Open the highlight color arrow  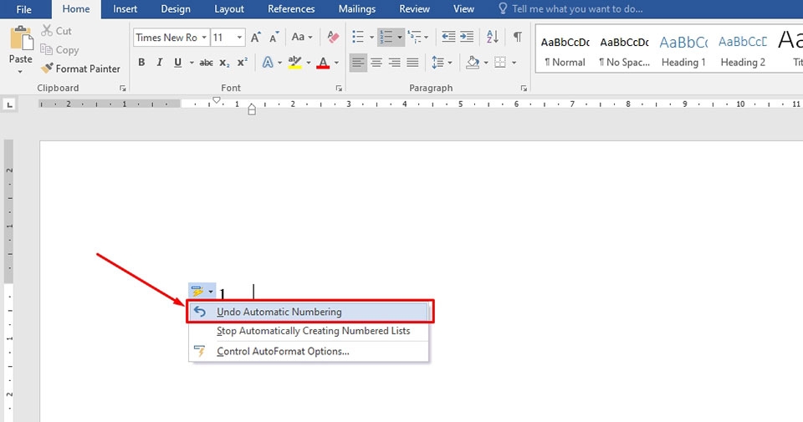click(309, 63)
